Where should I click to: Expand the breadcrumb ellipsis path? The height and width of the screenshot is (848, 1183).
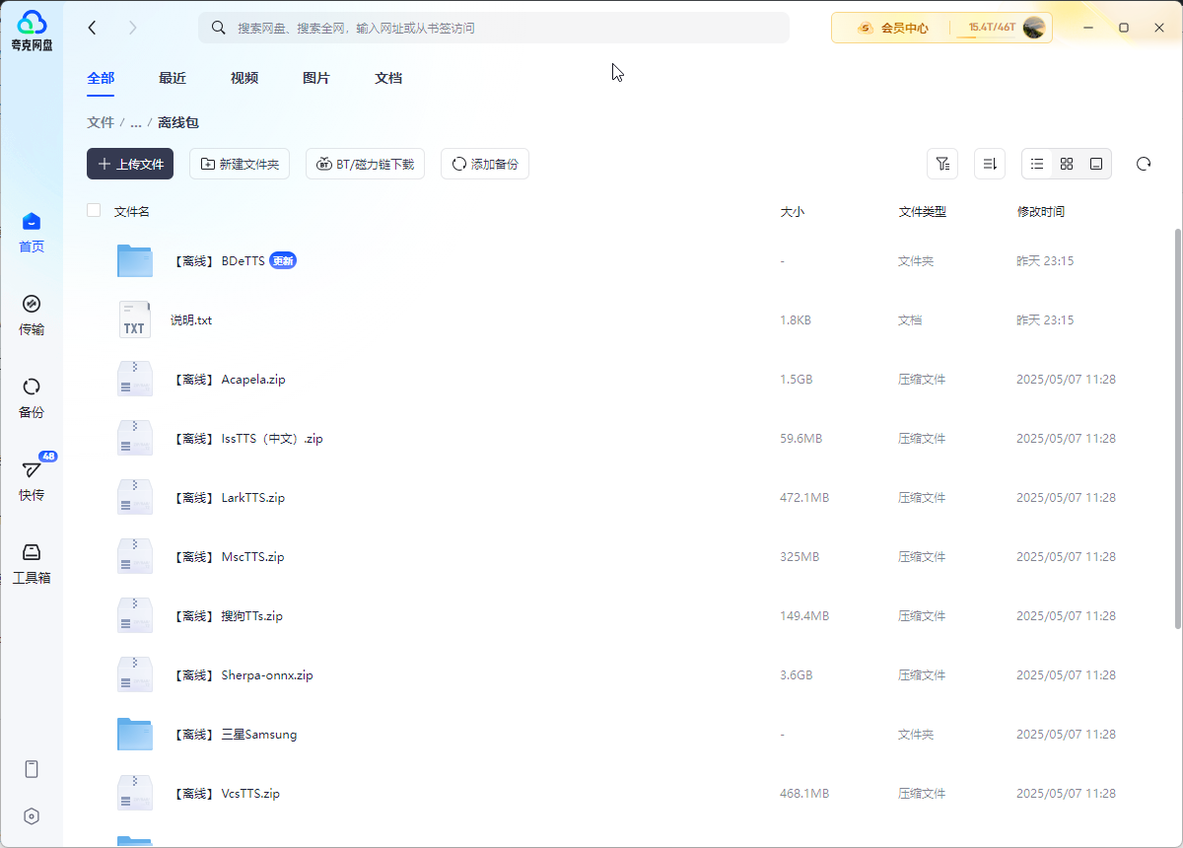pos(136,122)
